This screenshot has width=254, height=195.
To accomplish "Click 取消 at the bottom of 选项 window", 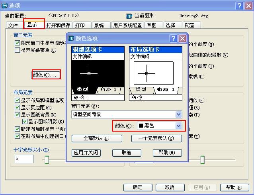I will click(x=170, y=187).
